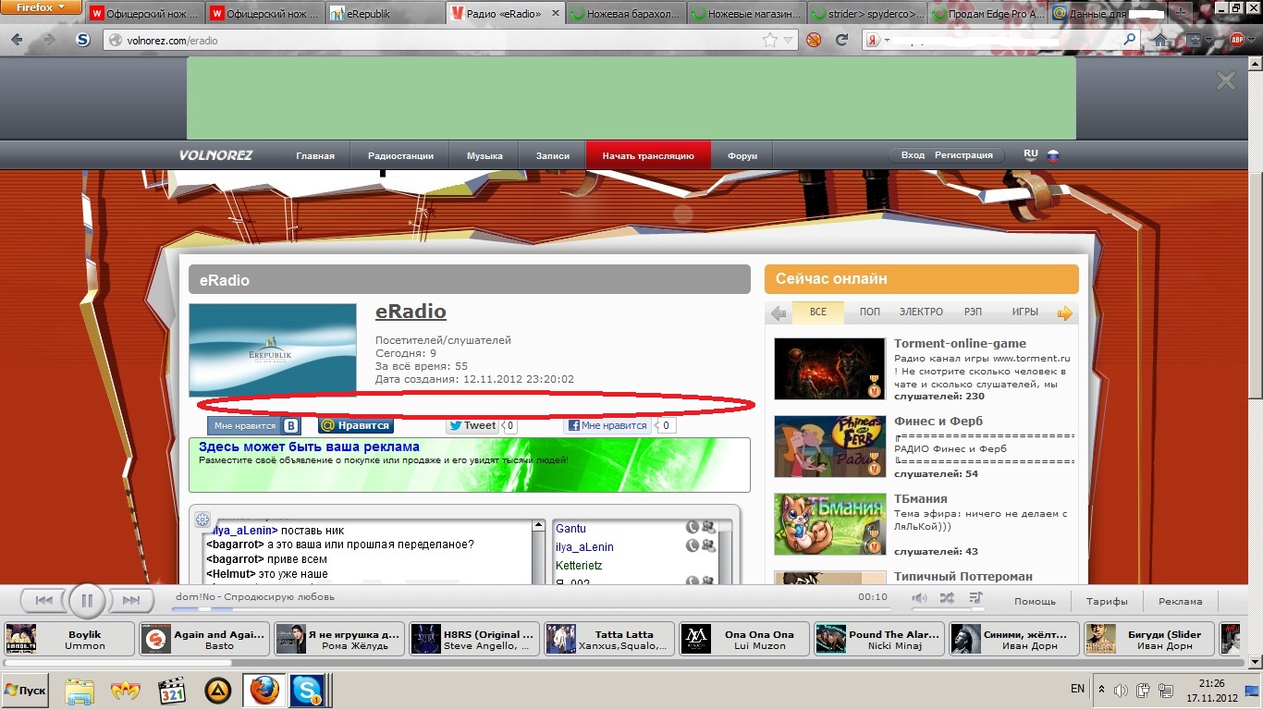Pause the radio player

click(87, 601)
